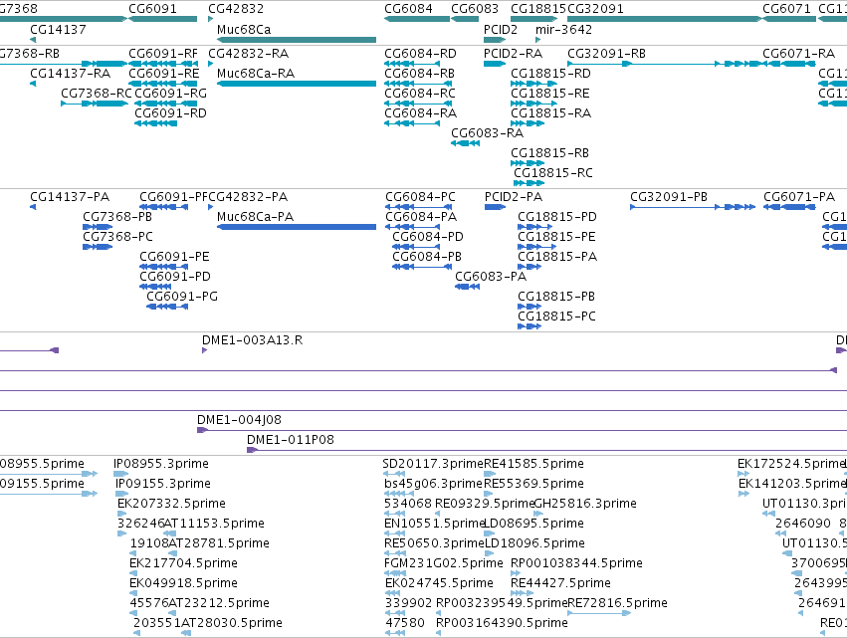
Task: Select transcript label CG6084-RC
Action: pyautogui.click(x=420, y=94)
